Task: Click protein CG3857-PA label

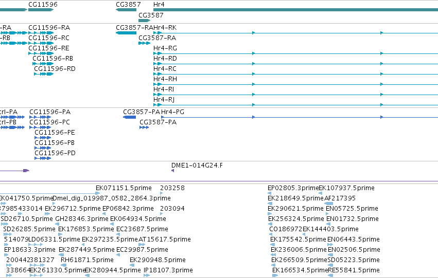Action: pyautogui.click(x=142, y=112)
